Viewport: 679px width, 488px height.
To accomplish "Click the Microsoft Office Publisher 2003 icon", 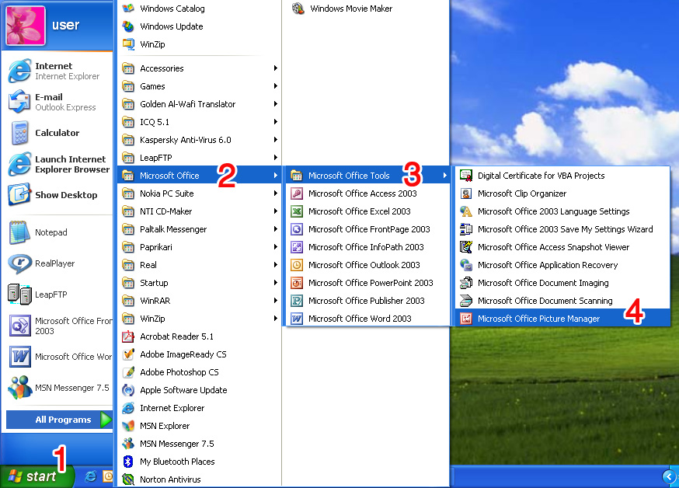I will click(297, 301).
